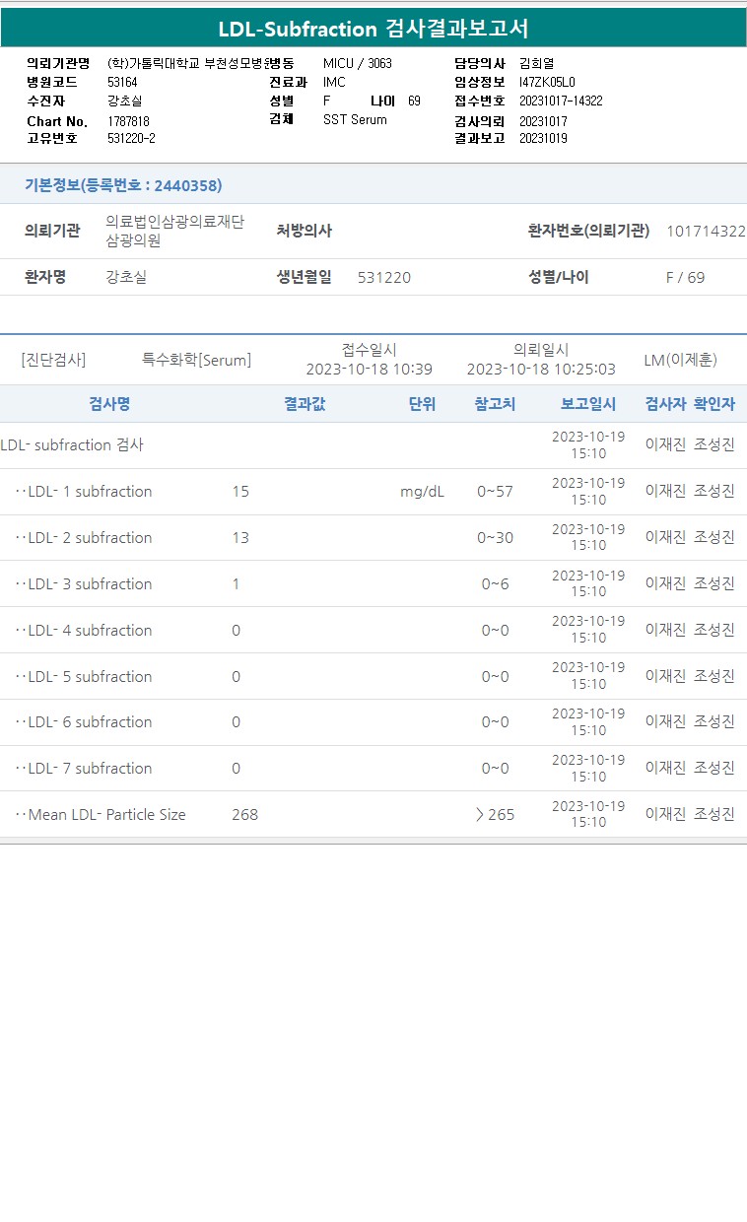This screenshot has height=1222, width=747.
Task: Click the reference range 0~57
Action: pos(495,492)
